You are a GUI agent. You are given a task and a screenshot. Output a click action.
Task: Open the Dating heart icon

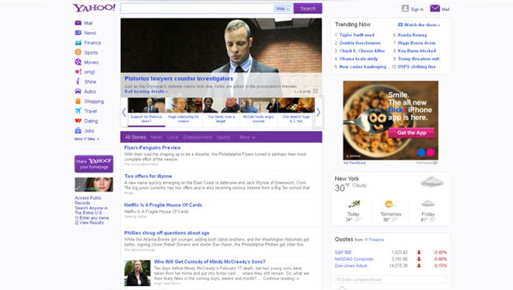pyautogui.click(x=78, y=121)
